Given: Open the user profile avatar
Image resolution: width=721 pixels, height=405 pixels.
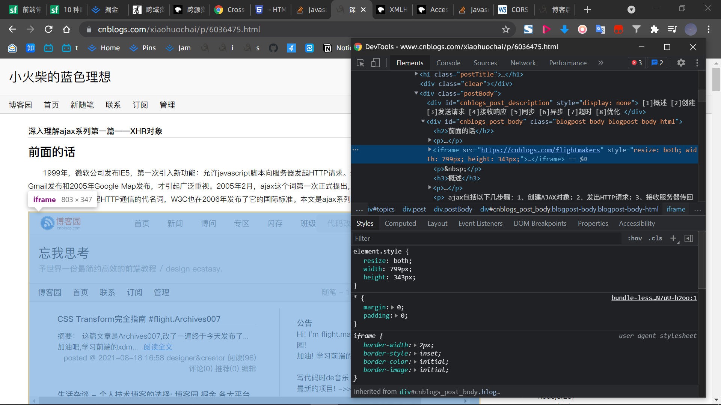Looking at the screenshot, I should point(691,29).
